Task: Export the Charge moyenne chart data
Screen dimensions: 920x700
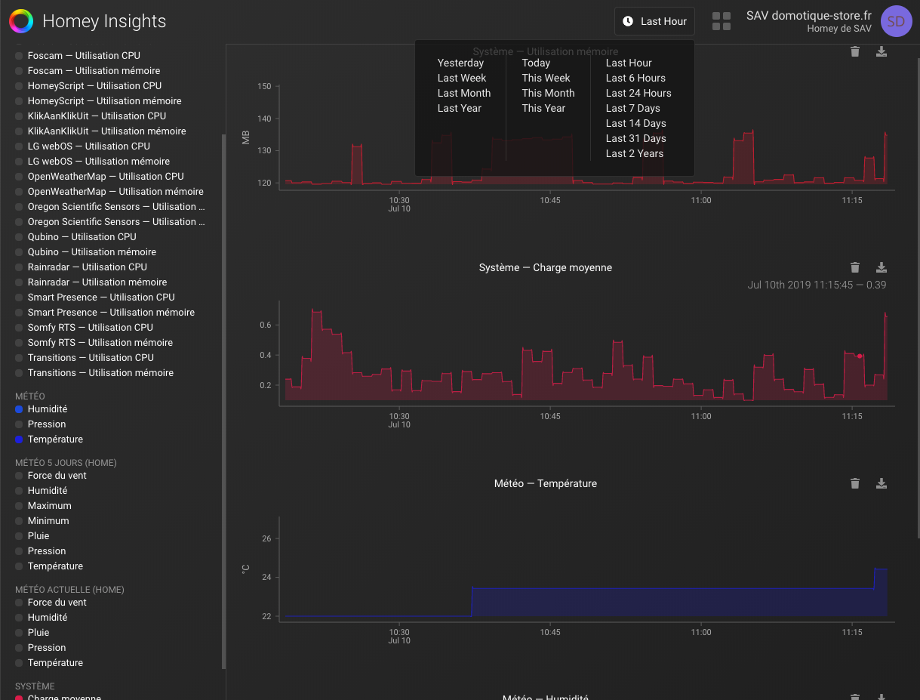Action: point(881,267)
